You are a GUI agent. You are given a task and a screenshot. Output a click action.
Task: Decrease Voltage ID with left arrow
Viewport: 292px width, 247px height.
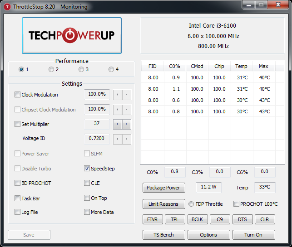(118, 139)
